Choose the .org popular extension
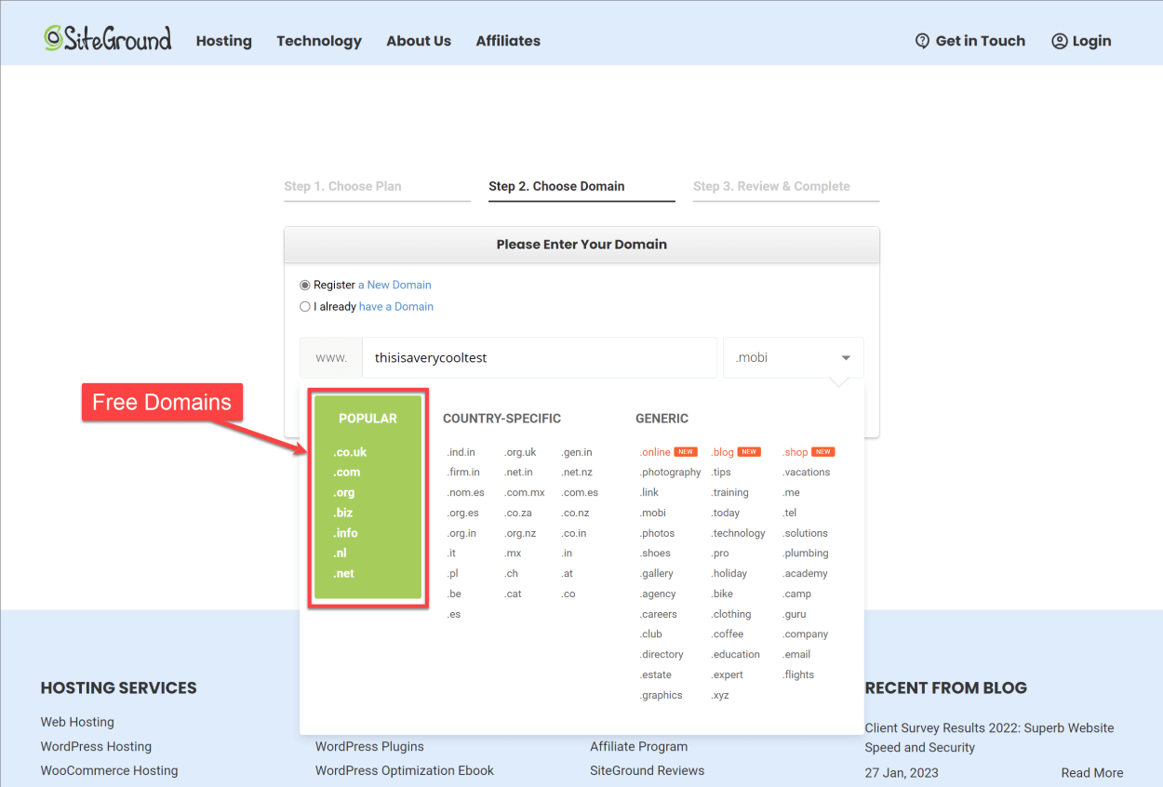The height and width of the screenshot is (787, 1163). point(344,493)
